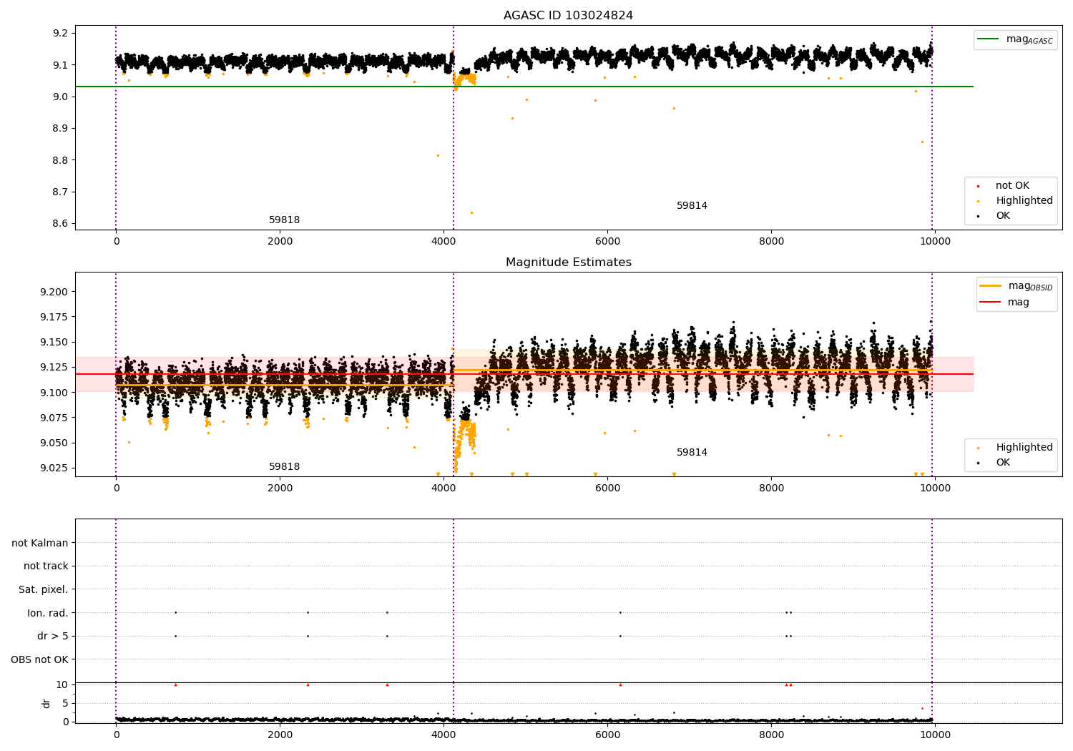Click the 9.200 y-axis tick label
This screenshot has width=1073, height=751.
pos(54,292)
